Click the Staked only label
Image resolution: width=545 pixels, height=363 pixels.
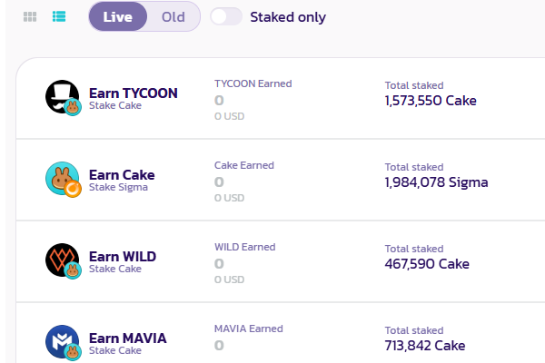pyautogui.click(x=287, y=17)
